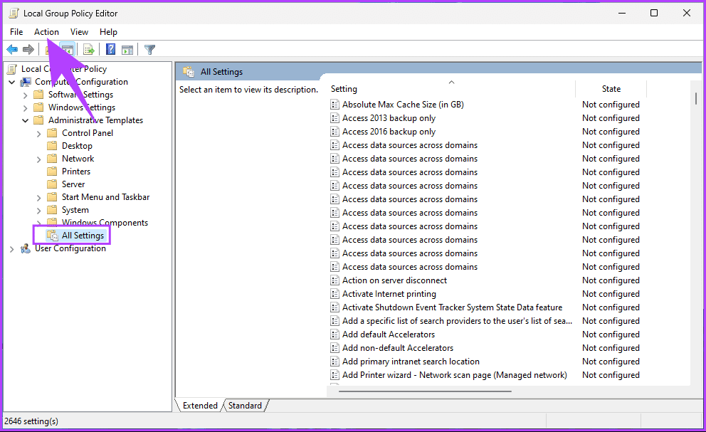Open the Action menu
The image size is (706, 432).
tap(46, 31)
